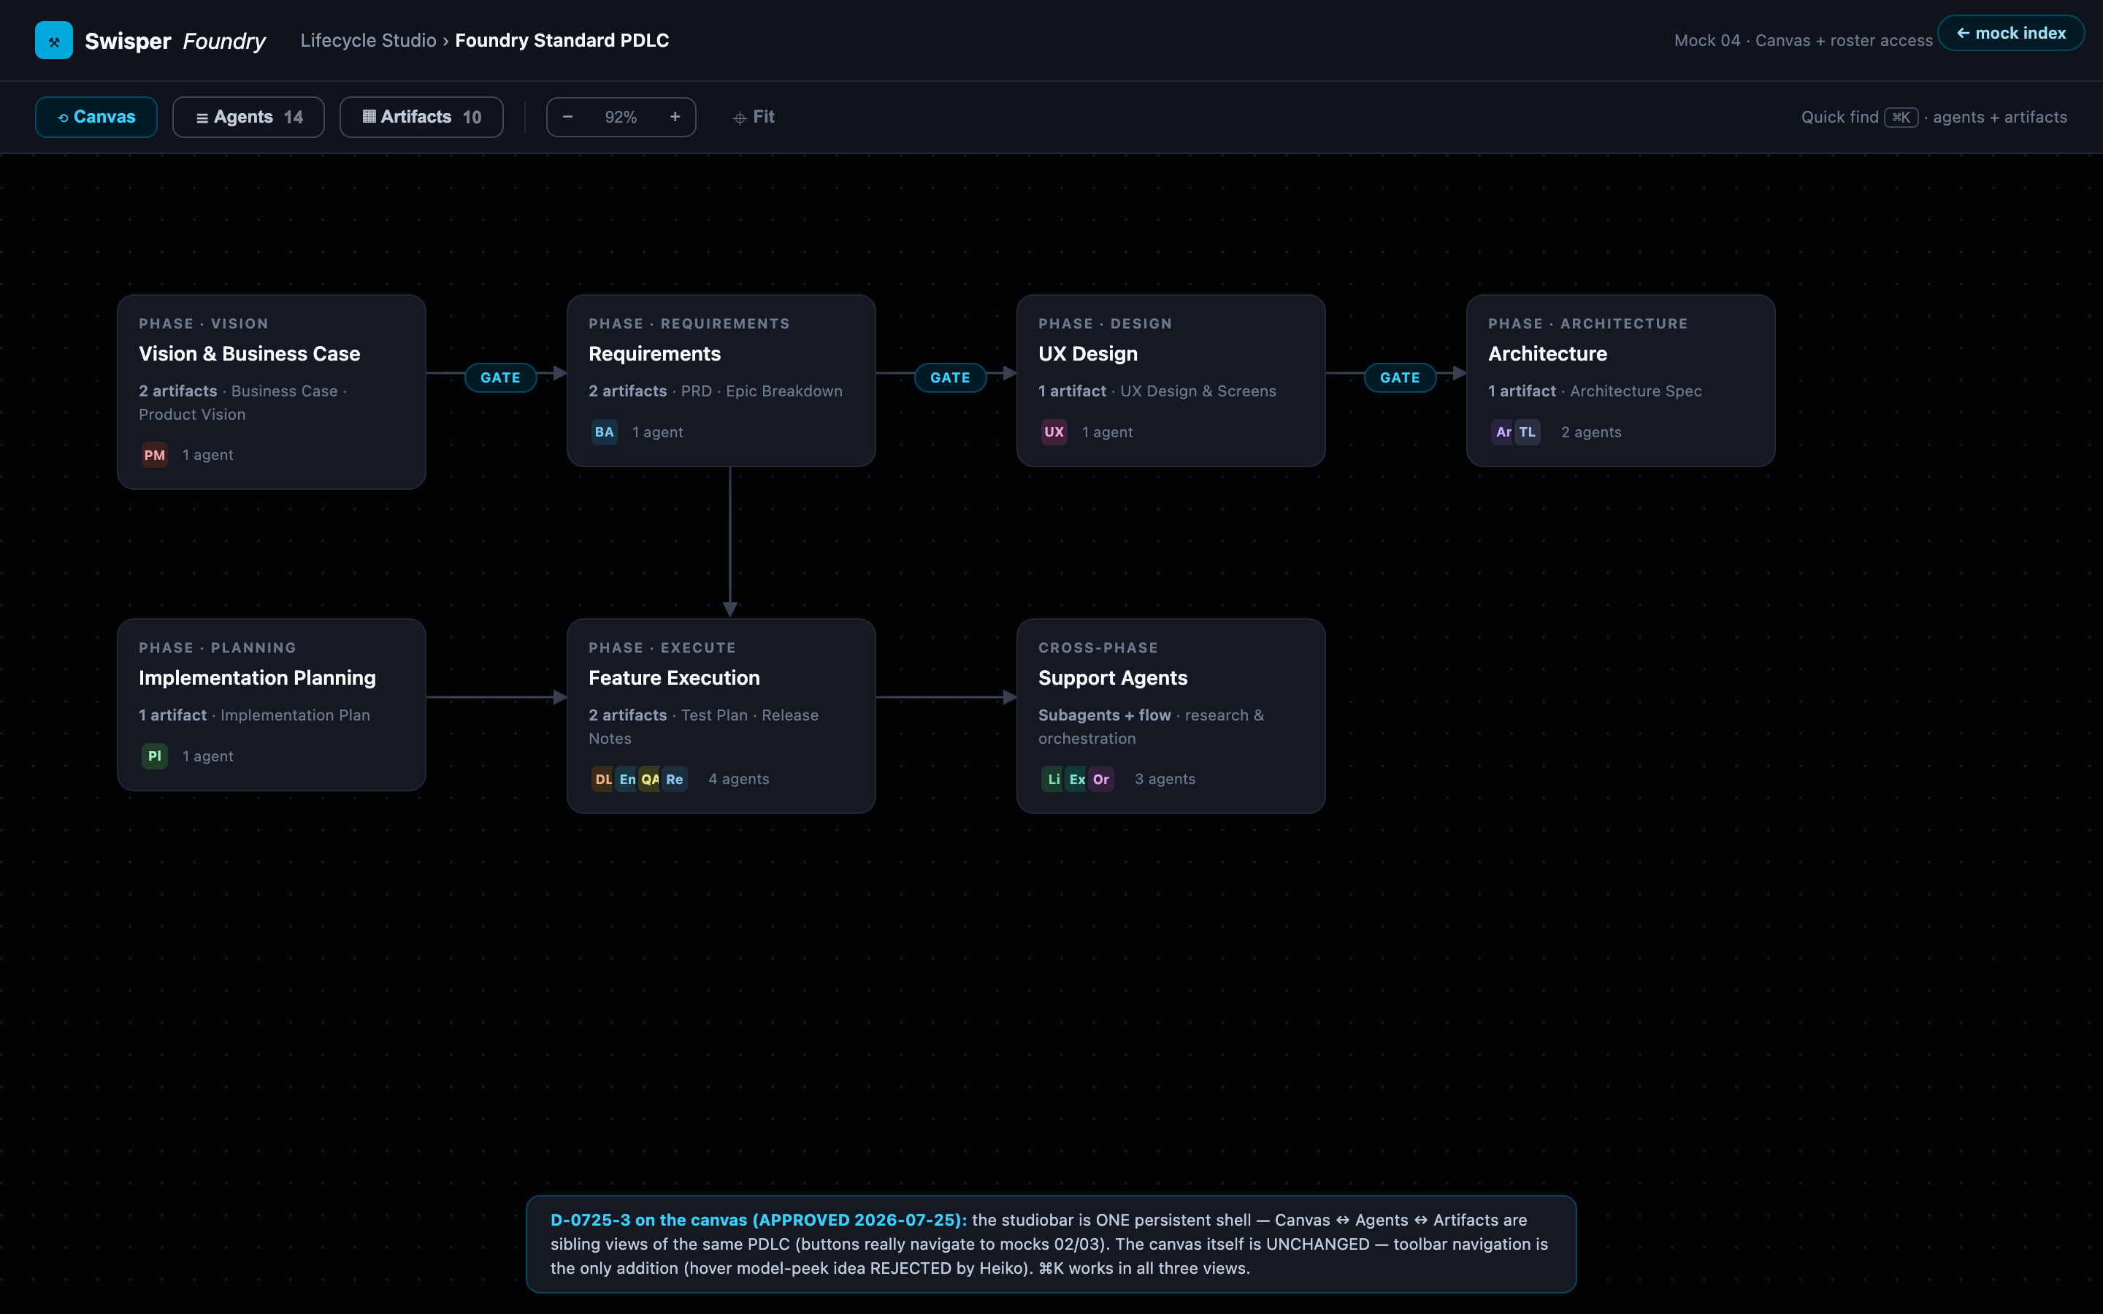Zoom in with the plus button
The image size is (2103, 1314).
(x=675, y=117)
